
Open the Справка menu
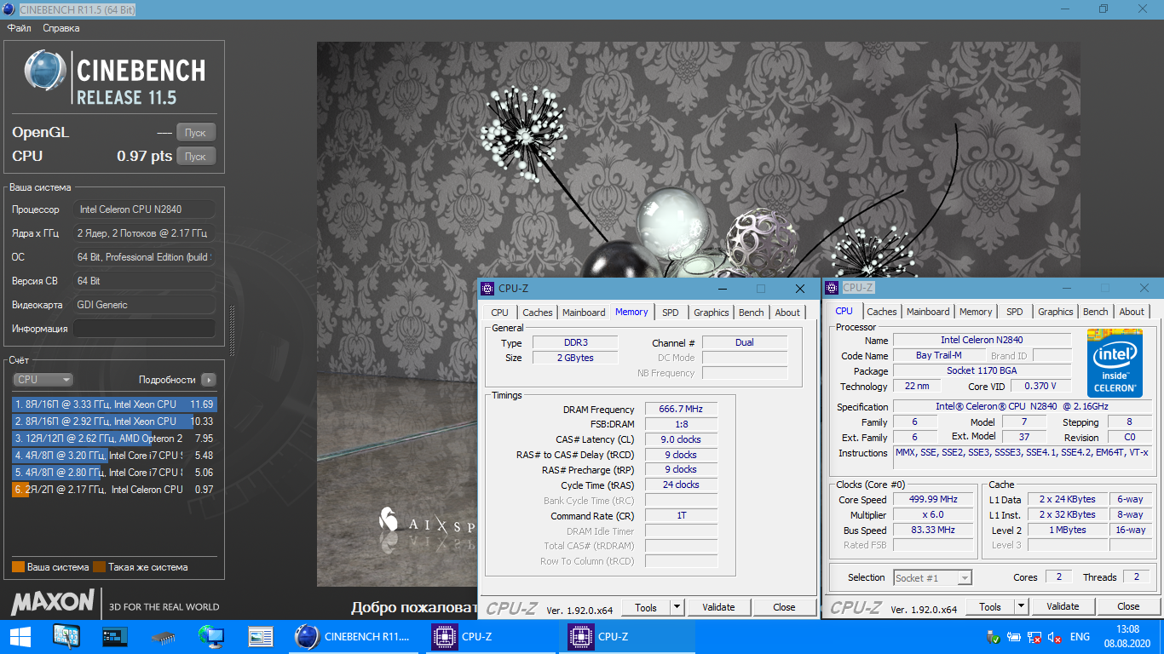[x=61, y=28]
